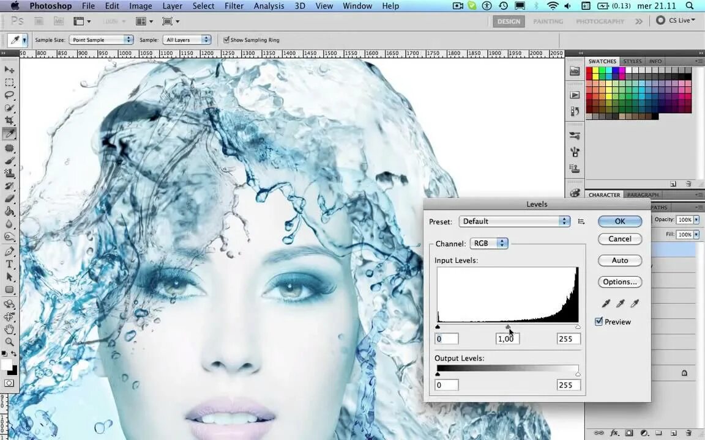Open the Brush Presets panel icon
Screen dimensions: 705x440
(x=575, y=135)
